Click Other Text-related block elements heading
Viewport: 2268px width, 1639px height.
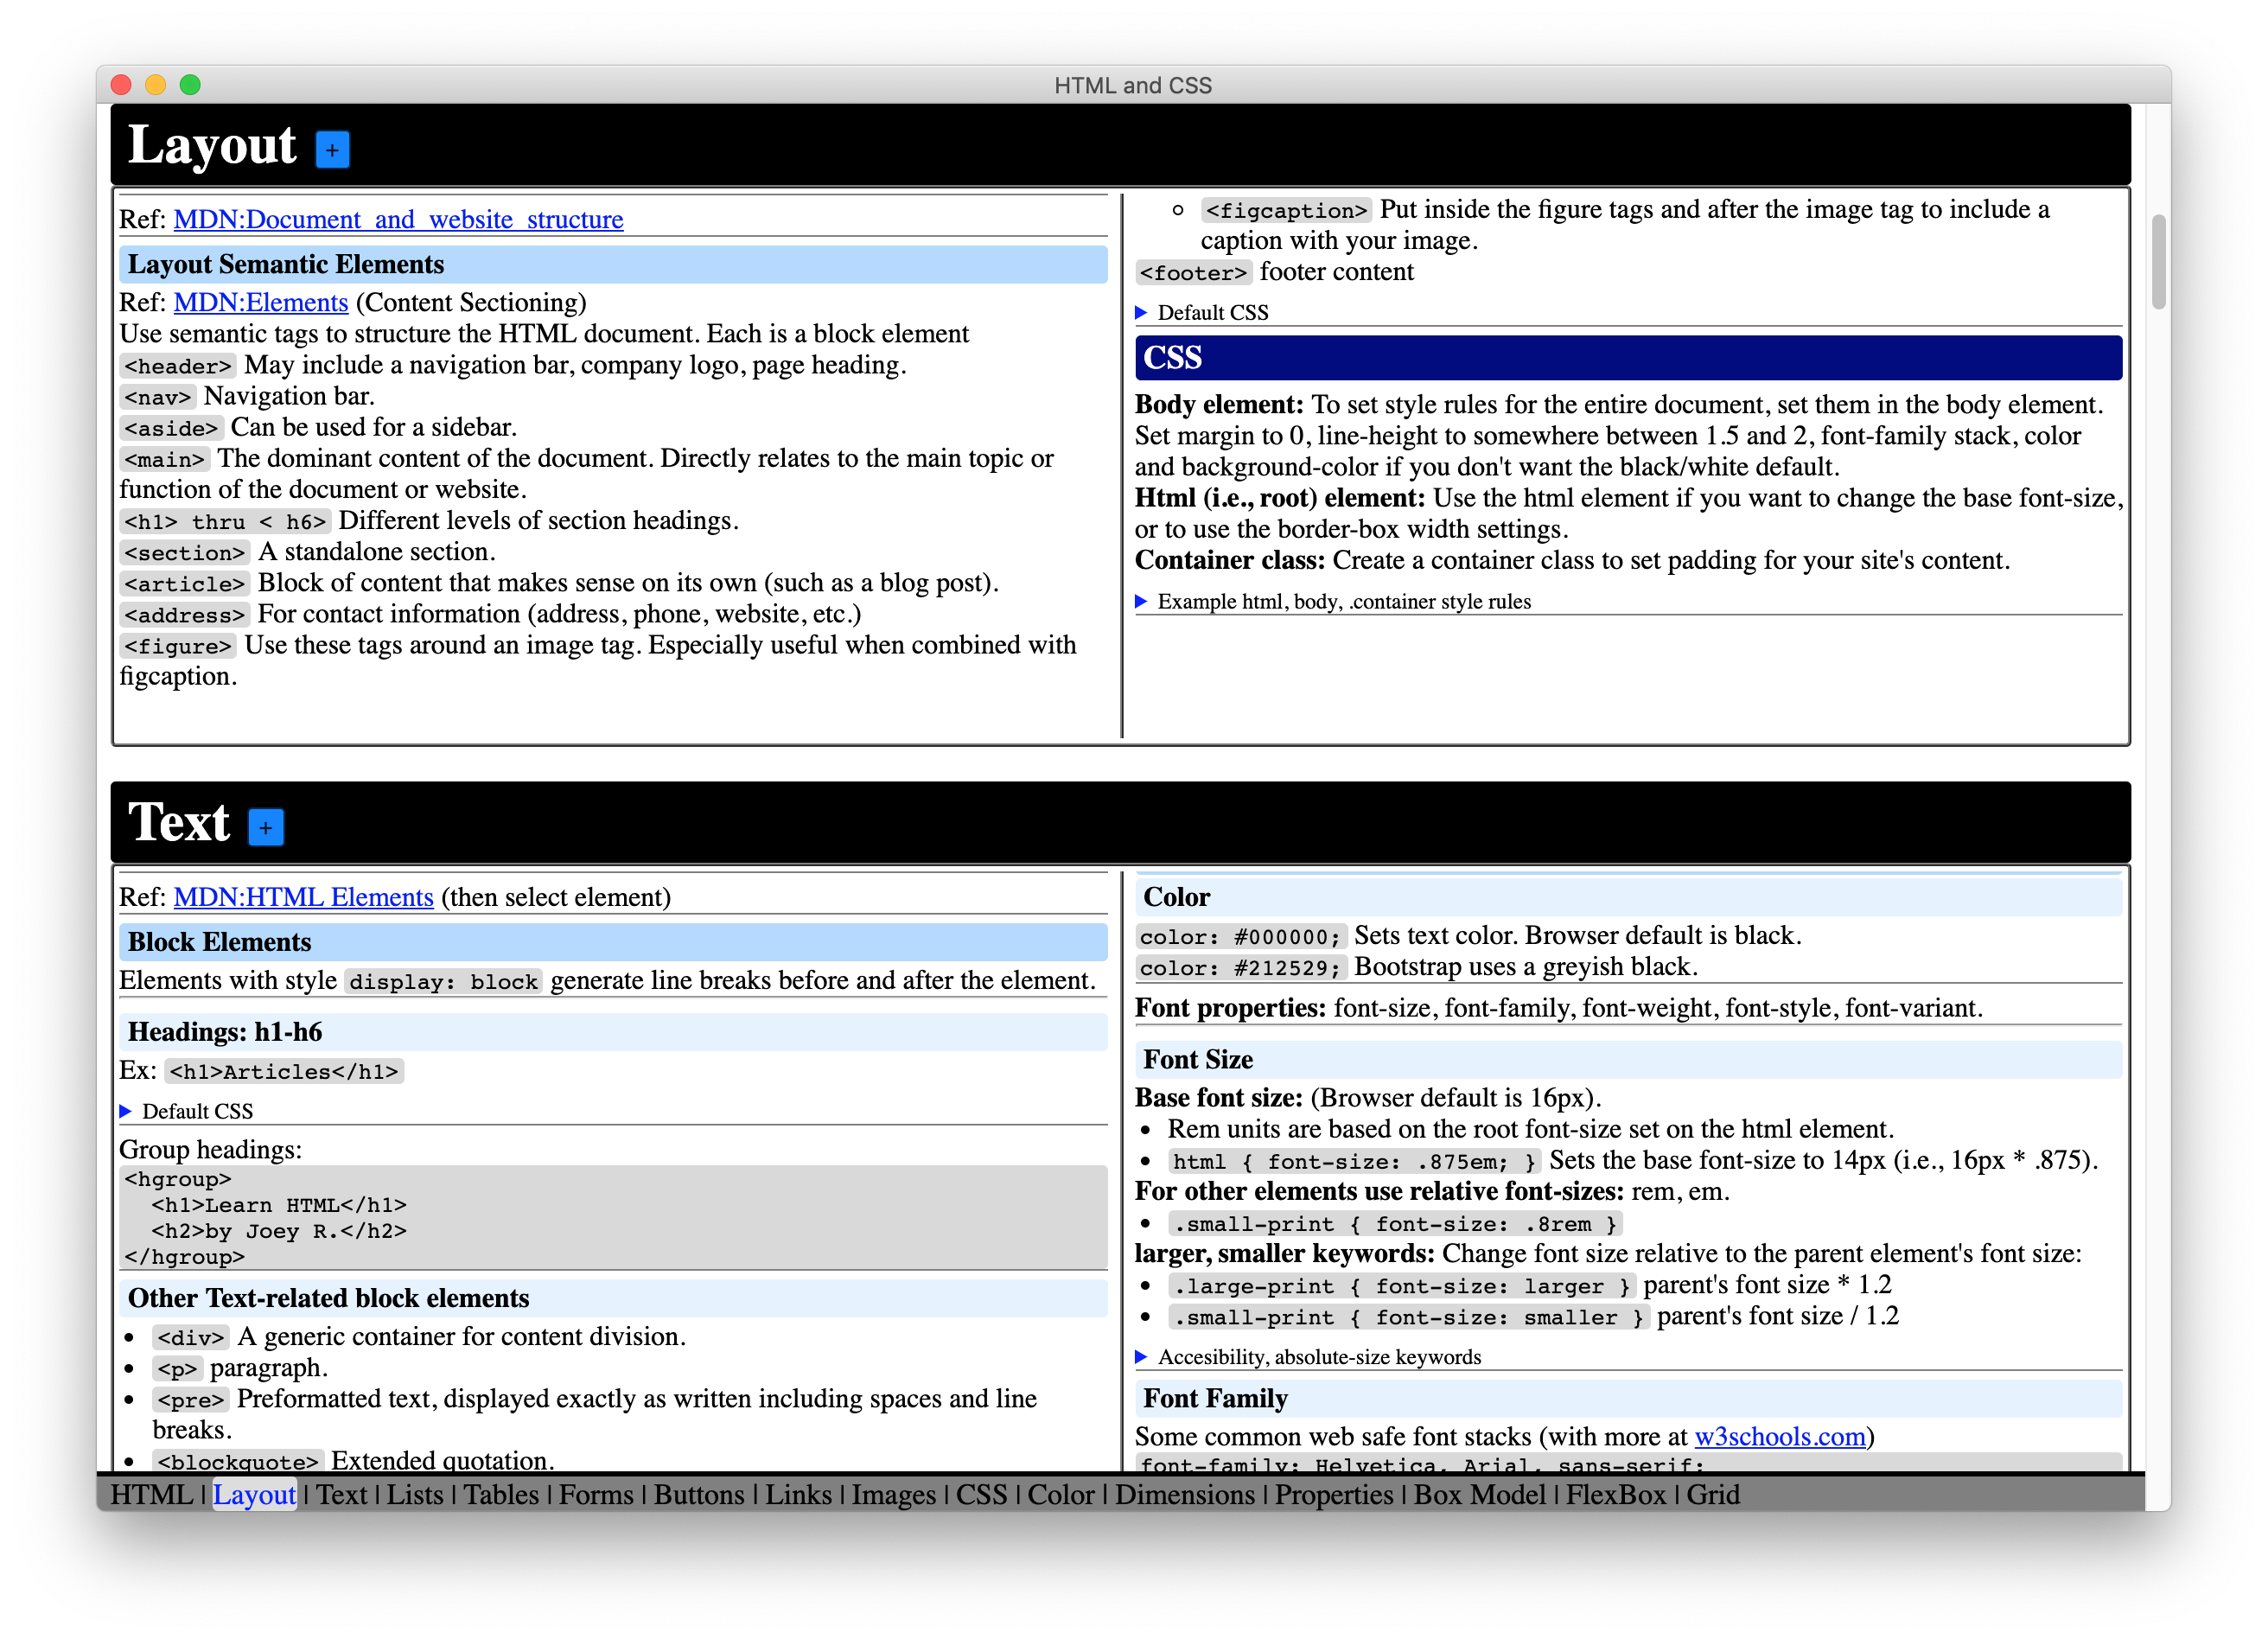pos(613,1298)
